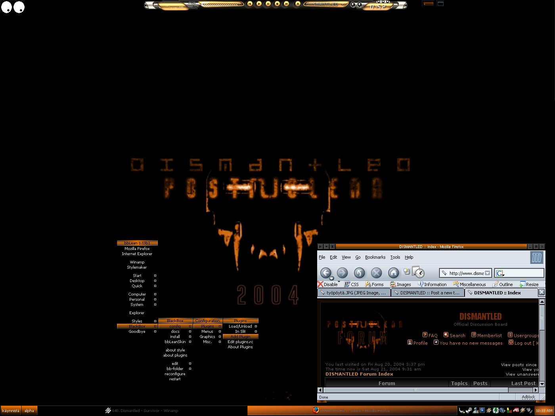Open the forum Search link

[454, 335]
